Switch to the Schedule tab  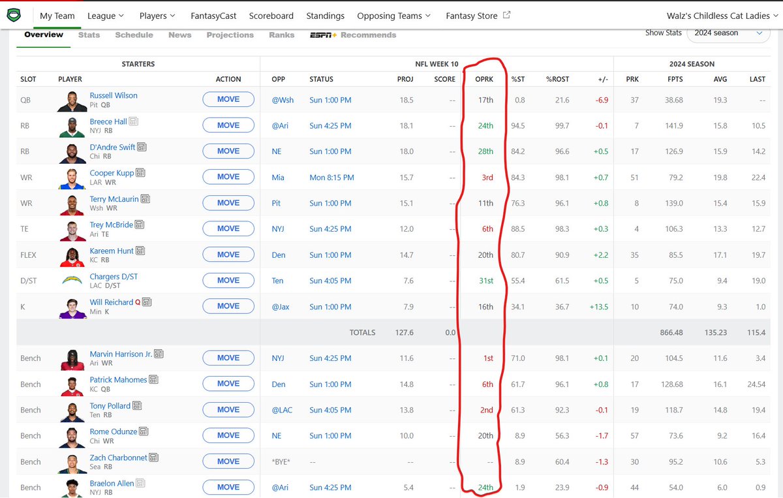[x=134, y=35]
